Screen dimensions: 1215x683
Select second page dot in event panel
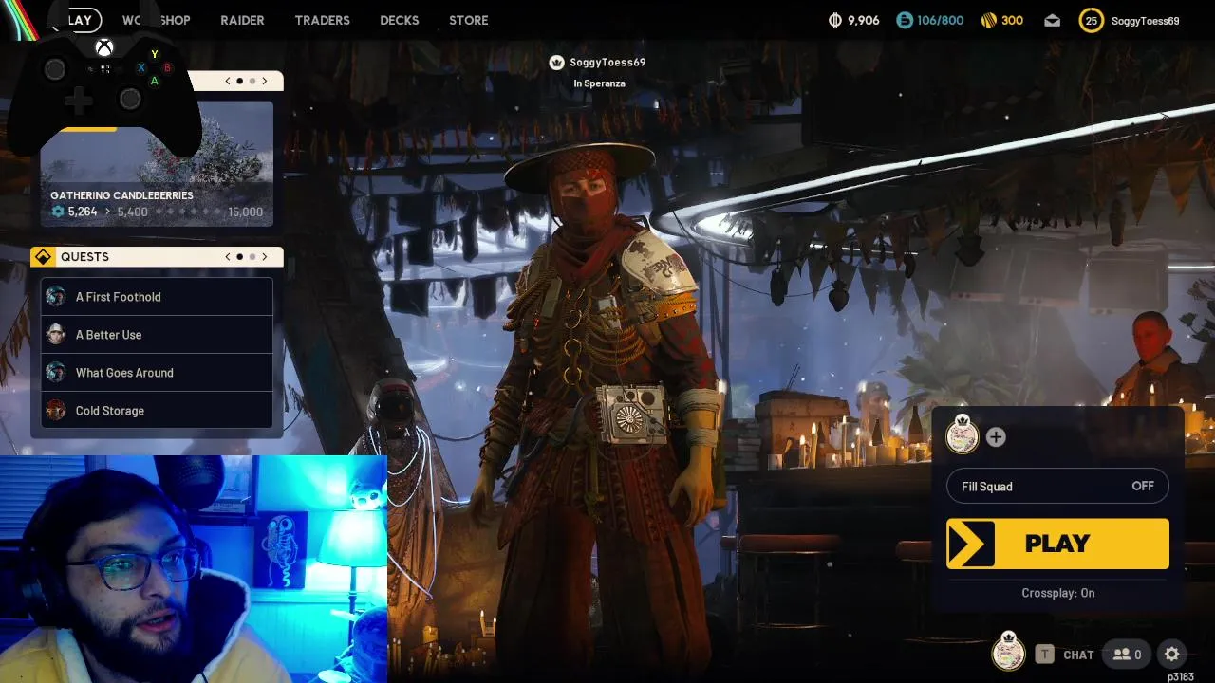click(x=252, y=82)
